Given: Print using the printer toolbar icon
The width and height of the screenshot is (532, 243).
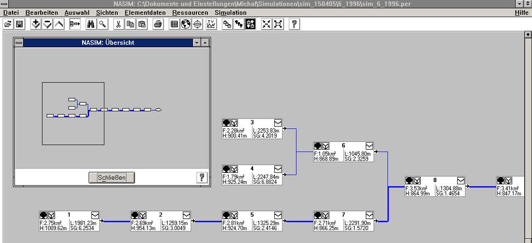Looking at the screenshot, I should pos(158,24).
